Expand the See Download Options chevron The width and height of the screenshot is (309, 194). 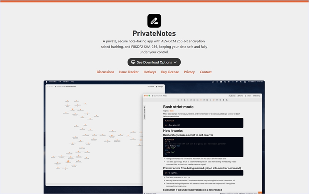[175, 62]
